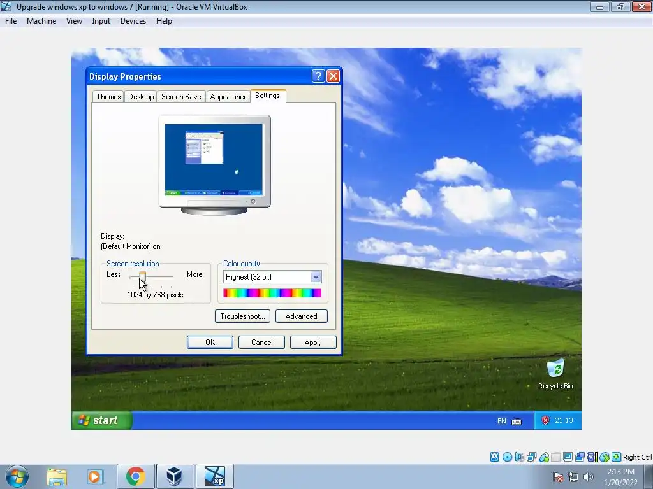
Task: Open the Windows 7 Start orb
Action: 17,476
